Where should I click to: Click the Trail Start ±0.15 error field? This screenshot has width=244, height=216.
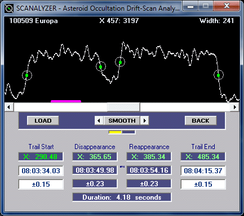pyautogui.click(x=41, y=184)
